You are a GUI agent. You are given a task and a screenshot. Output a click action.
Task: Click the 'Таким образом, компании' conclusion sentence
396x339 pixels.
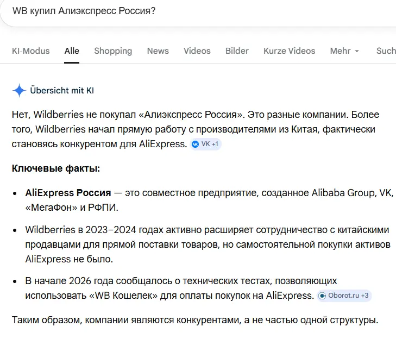coord(195,320)
